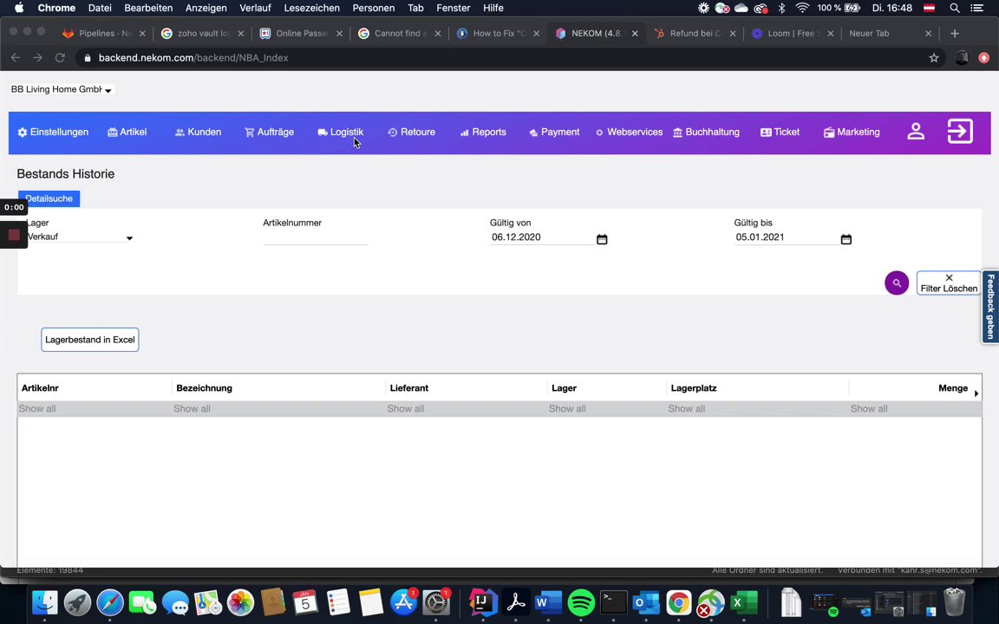Click the Show all filter under Bezeichnung

[278, 409]
